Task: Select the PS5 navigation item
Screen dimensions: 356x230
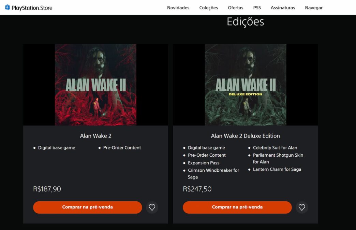Action: point(257,8)
